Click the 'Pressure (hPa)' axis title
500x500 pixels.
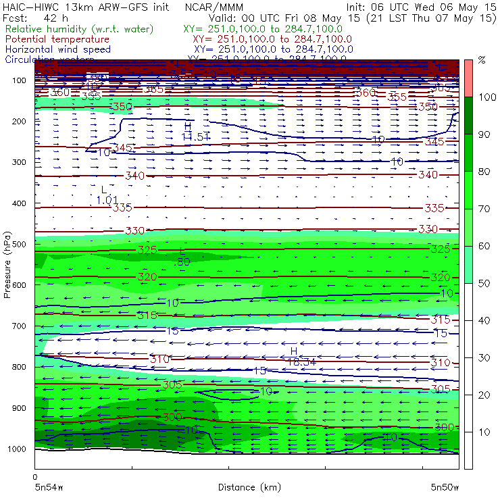7,265
